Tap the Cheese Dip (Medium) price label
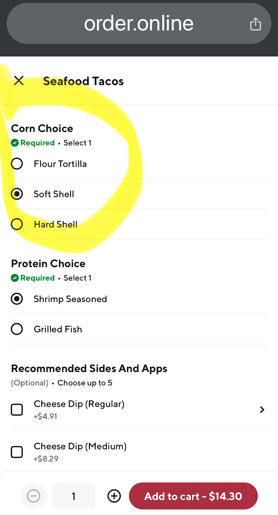The height and width of the screenshot is (515, 278). coord(46,459)
